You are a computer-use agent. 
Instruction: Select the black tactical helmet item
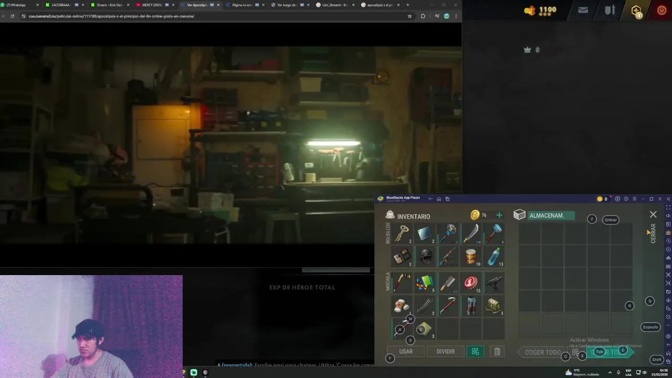(425, 256)
